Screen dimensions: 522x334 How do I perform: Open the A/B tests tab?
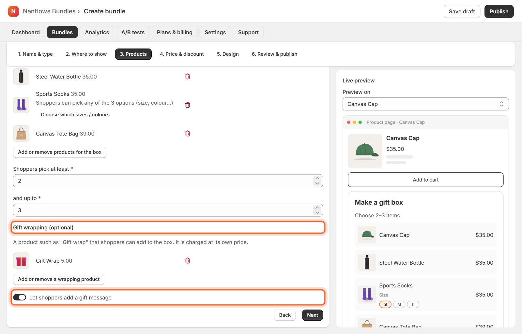(x=133, y=32)
